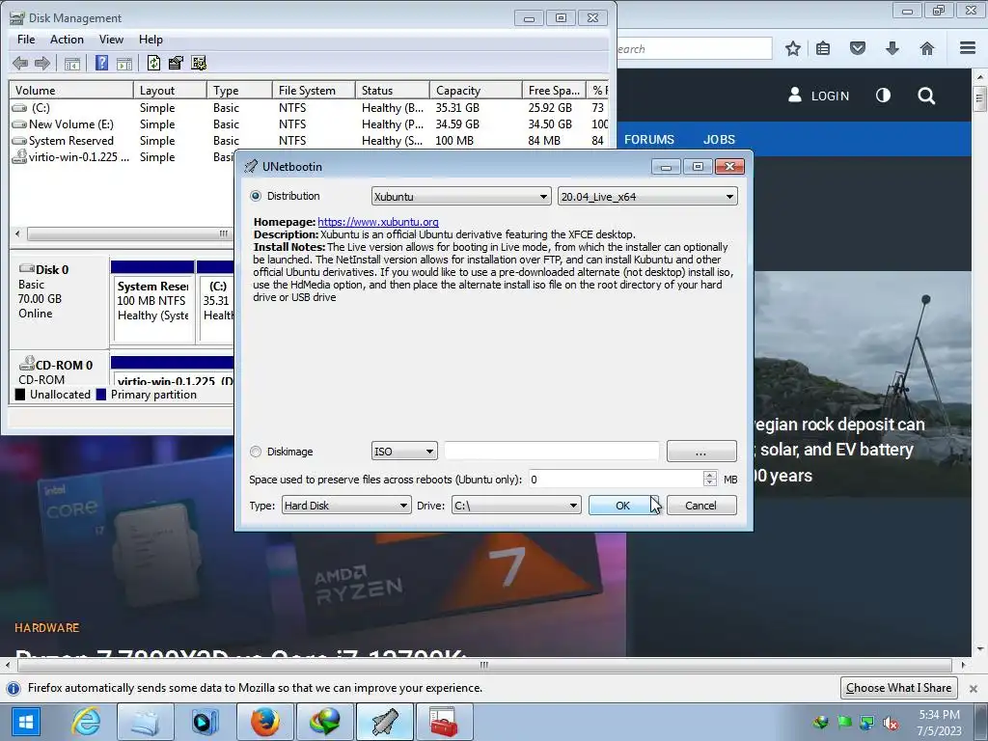Open the Help menu in Disk Management
The width and height of the screenshot is (988, 741).
point(151,39)
